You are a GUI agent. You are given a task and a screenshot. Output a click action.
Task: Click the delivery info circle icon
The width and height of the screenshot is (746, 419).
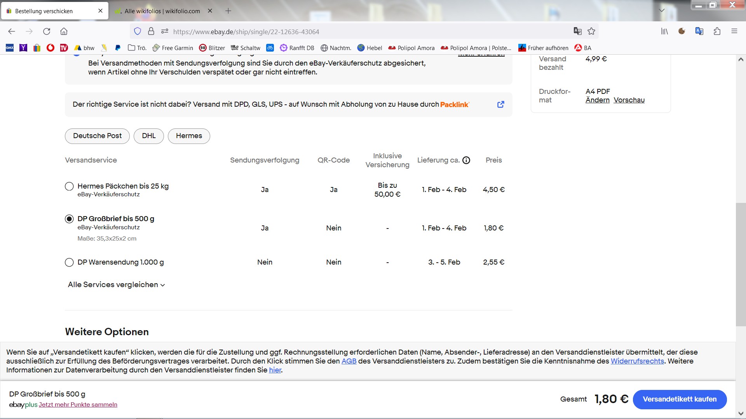(x=466, y=160)
